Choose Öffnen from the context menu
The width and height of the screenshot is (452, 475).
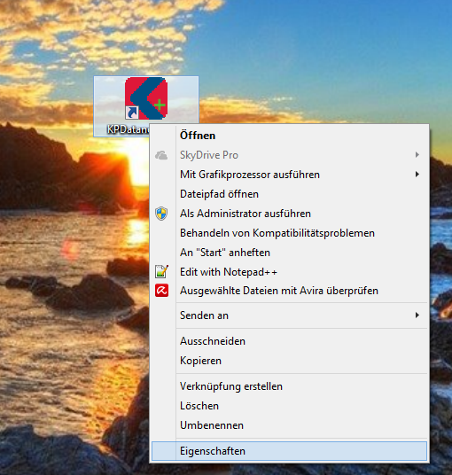point(289,136)
